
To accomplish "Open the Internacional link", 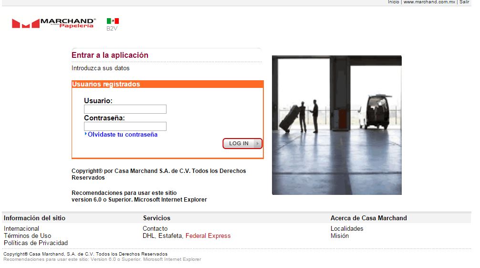I will point(21,228).
